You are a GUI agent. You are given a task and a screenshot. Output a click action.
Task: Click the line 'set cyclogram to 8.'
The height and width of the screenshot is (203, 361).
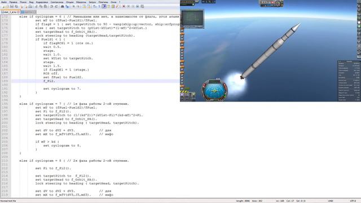click(x=62, y=145)
